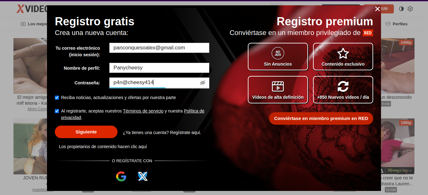Sign up using the X (Twitter) icon
Viewport: 428px width, 195px height.
pos(143,177)
